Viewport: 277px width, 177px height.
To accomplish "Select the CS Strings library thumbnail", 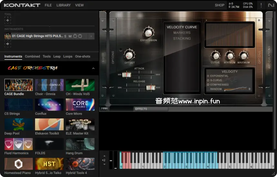I will [19, 105].
